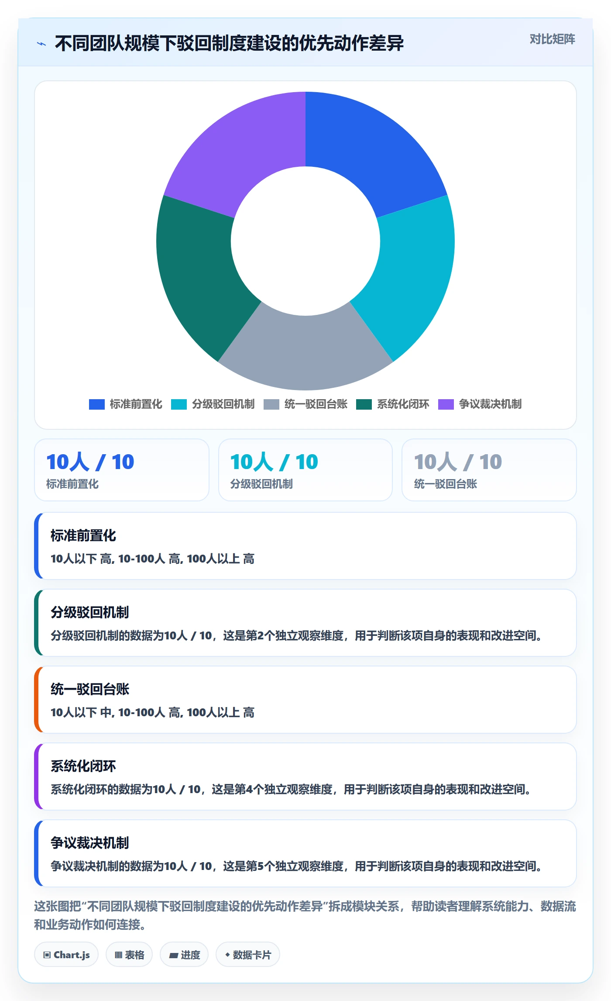611x1001 pixels.
Task: Toggle the 统一驳回台账 legend item
Action: (305, 404)
